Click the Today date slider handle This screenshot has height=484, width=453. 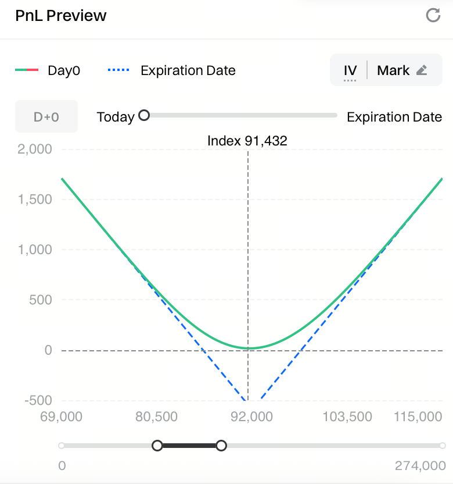tap(144, 115)
